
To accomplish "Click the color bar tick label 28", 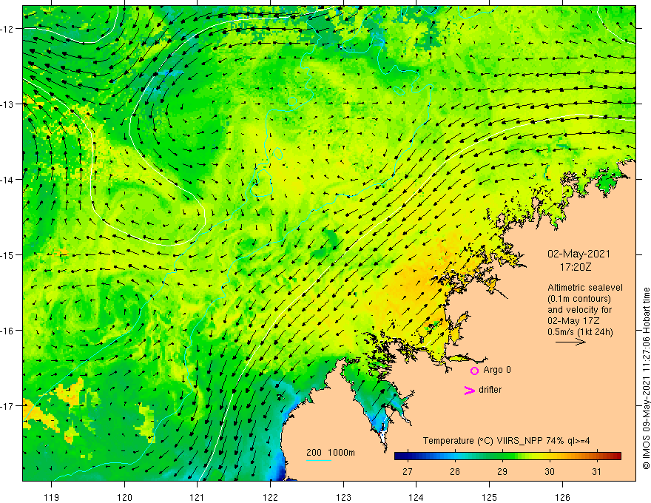I will click(455, 471).
